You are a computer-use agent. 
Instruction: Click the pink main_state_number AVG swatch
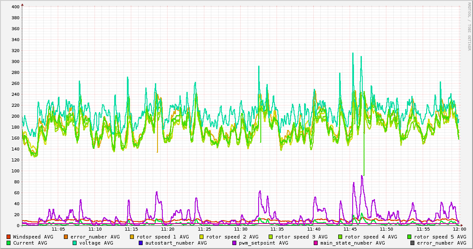pyautogui.click(x=316, y=243)
